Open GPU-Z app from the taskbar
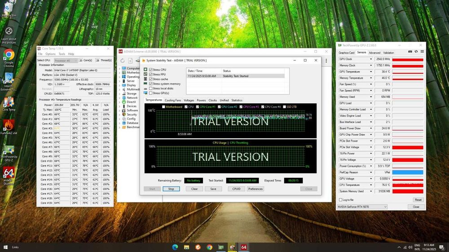Image resolution: width=449 pixels, height=252 pixels. [221, 247]
